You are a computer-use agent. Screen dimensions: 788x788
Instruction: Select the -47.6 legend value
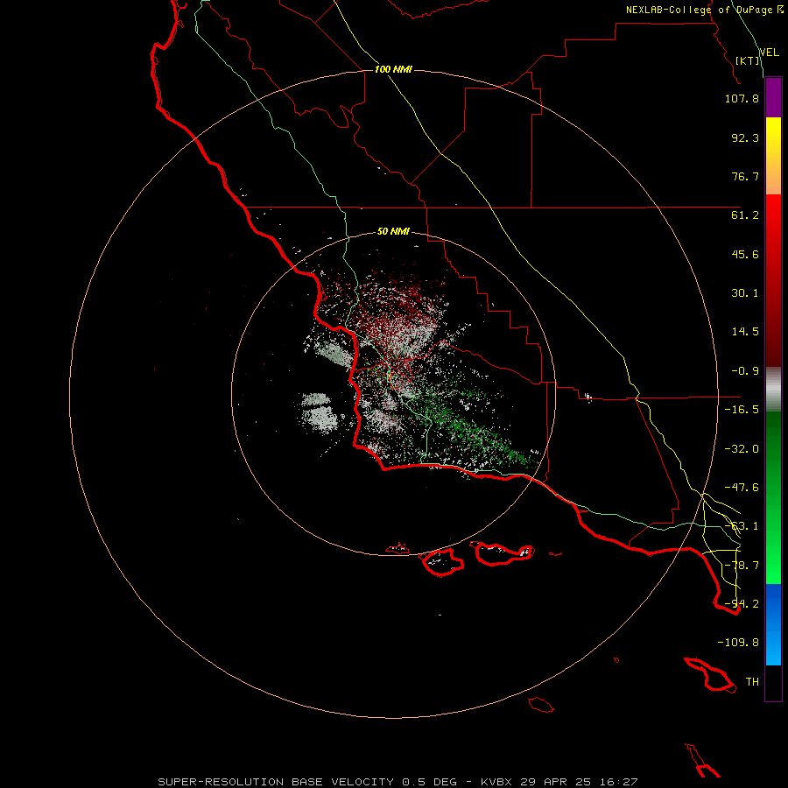tap(742, 488)
